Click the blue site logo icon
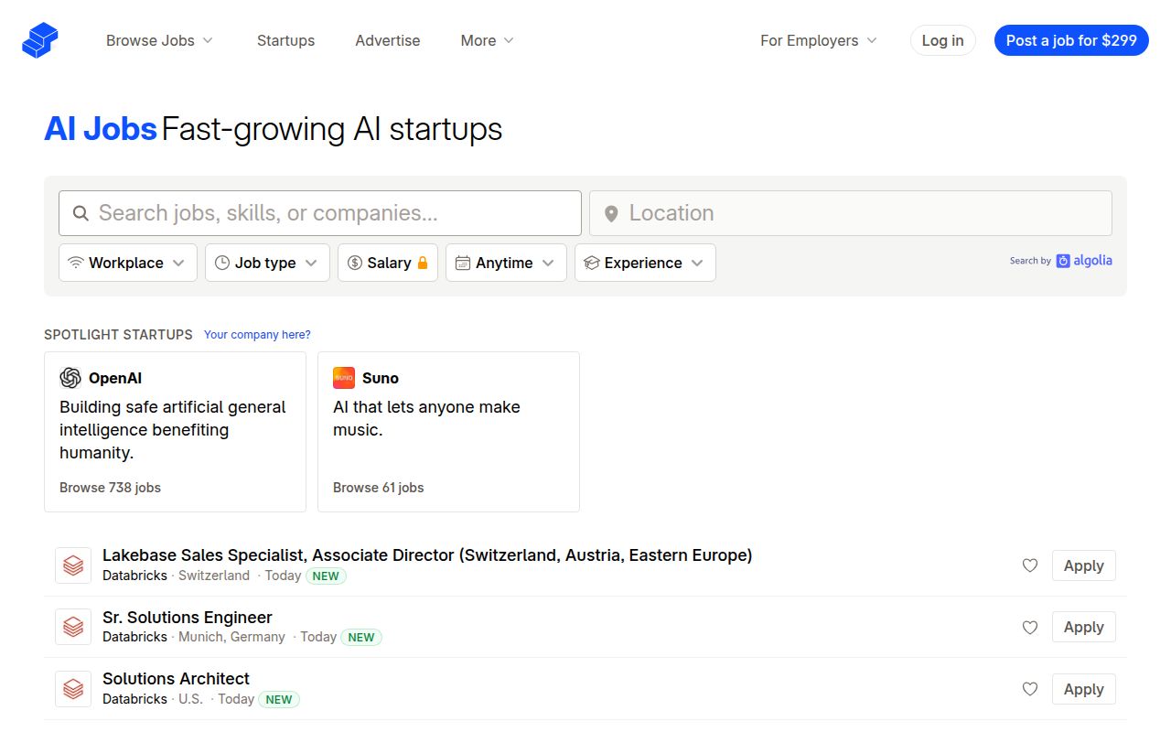Viewport: 1171px width, 732px height. click(x=40, y=40)
